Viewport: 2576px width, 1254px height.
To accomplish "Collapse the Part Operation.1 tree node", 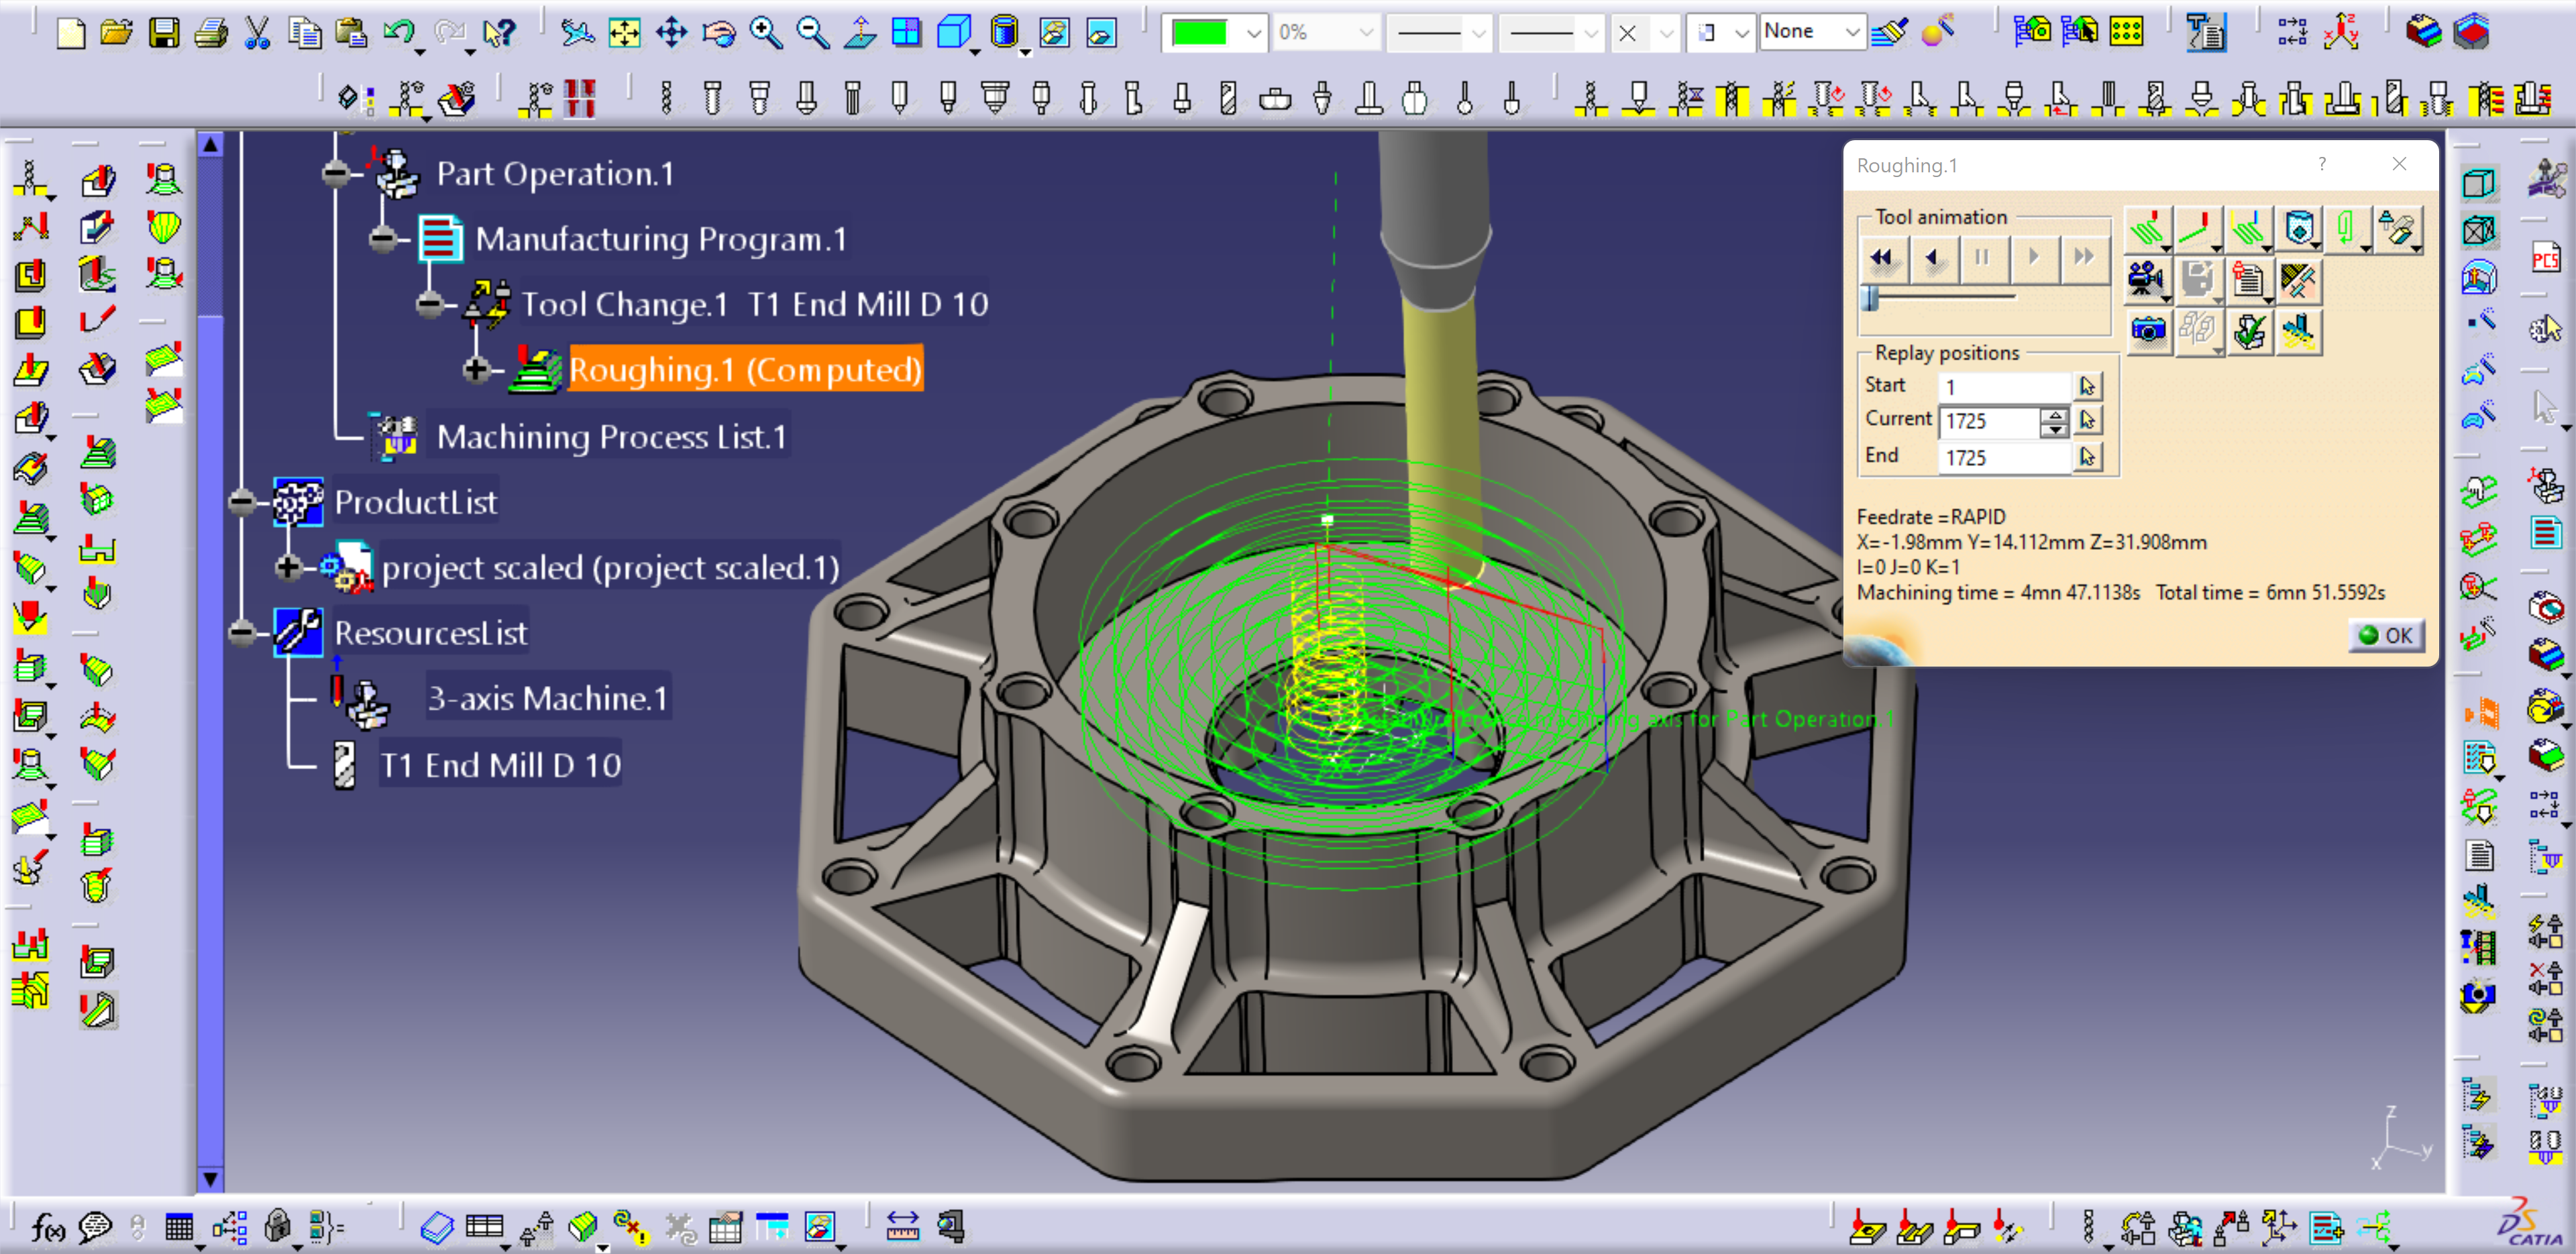I will 336,174.
